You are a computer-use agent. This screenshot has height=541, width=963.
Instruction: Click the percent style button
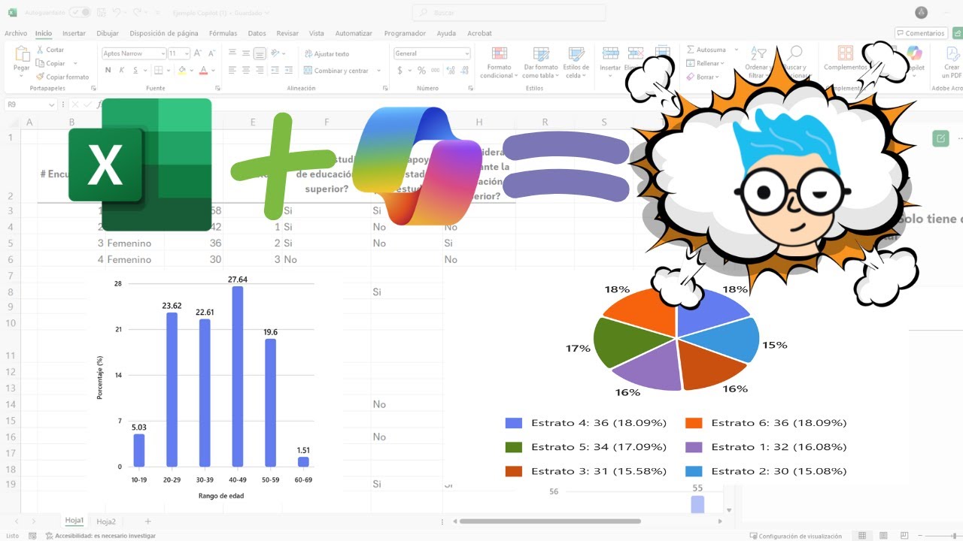click(x=421, y=70)
